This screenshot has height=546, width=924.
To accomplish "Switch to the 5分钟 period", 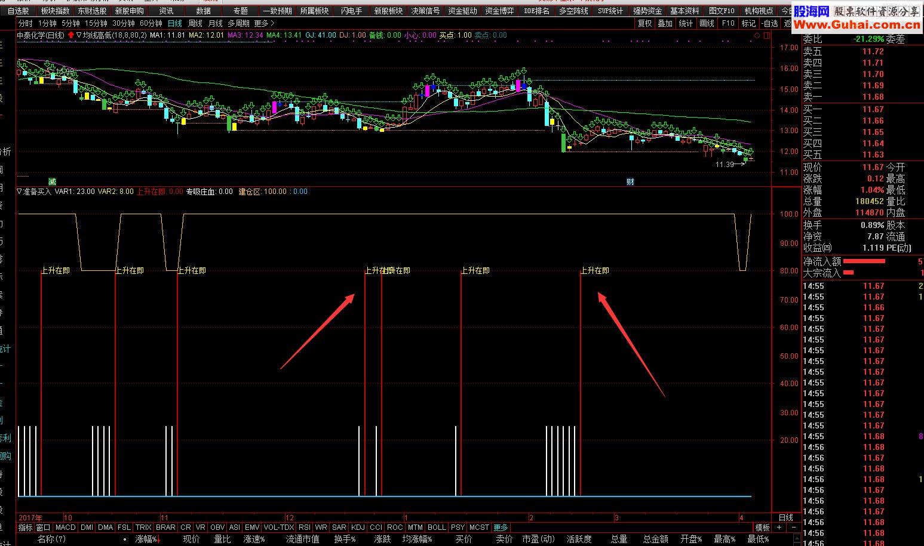I will tap(70, 23).
